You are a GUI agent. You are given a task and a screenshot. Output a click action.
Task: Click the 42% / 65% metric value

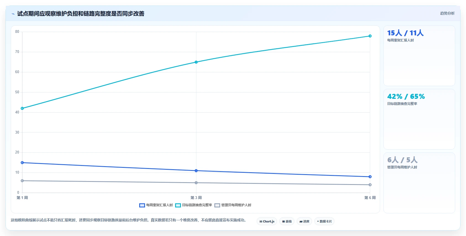click(406, 97)
